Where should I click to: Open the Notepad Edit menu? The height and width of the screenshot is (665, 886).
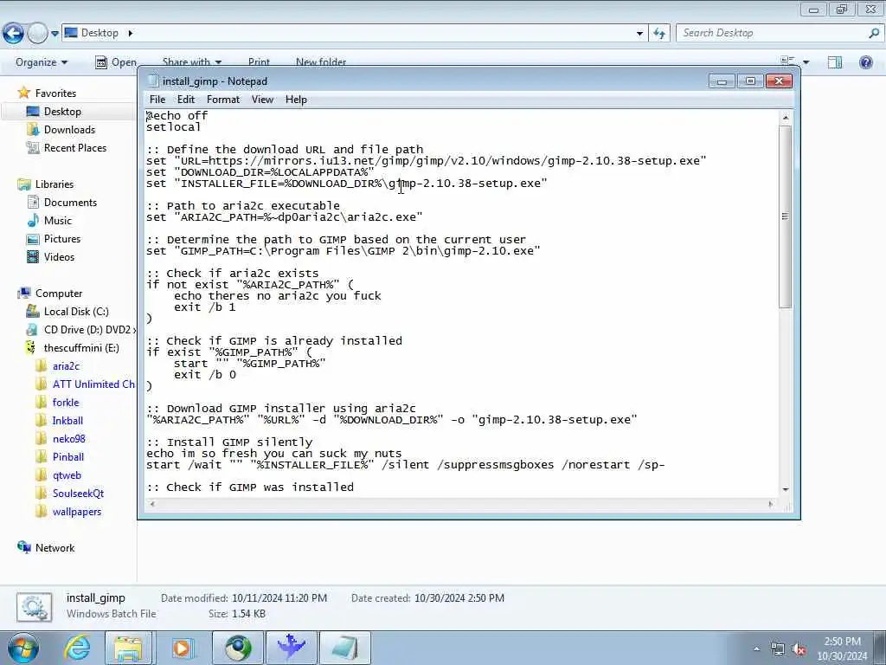pyautogui.click(x=186, y=100)
